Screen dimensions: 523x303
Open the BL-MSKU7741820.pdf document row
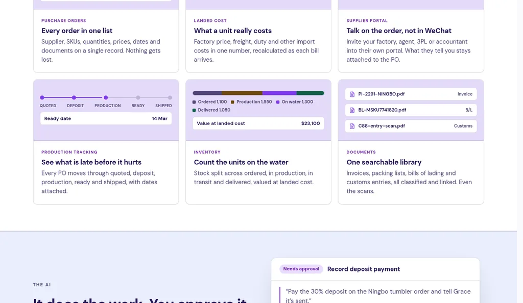point(411,110)
